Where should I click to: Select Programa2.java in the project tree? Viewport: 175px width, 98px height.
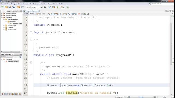17,24
